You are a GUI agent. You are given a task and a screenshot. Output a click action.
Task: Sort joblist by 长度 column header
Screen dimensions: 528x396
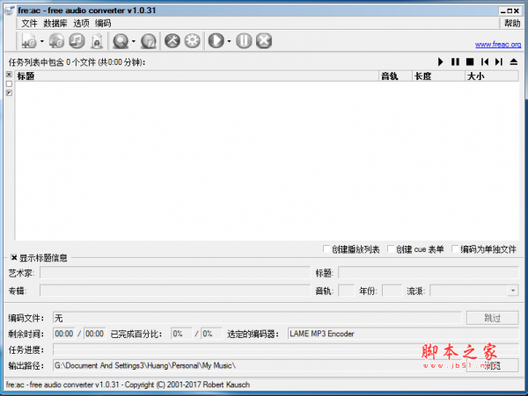point(438,76)
